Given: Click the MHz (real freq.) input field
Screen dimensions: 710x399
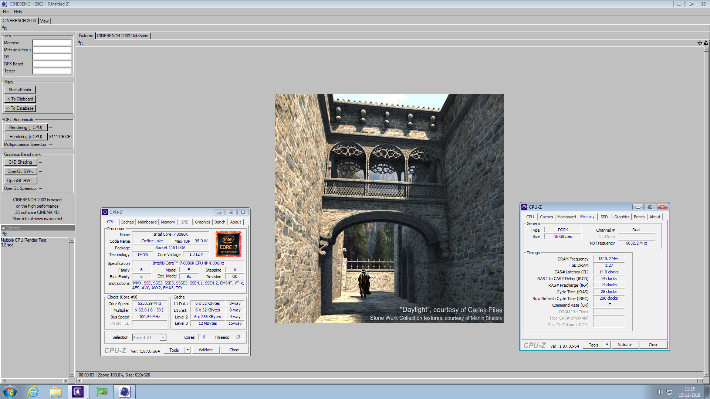Looking at the screenshot, I should pyautogui.click(x=51, y=50).
